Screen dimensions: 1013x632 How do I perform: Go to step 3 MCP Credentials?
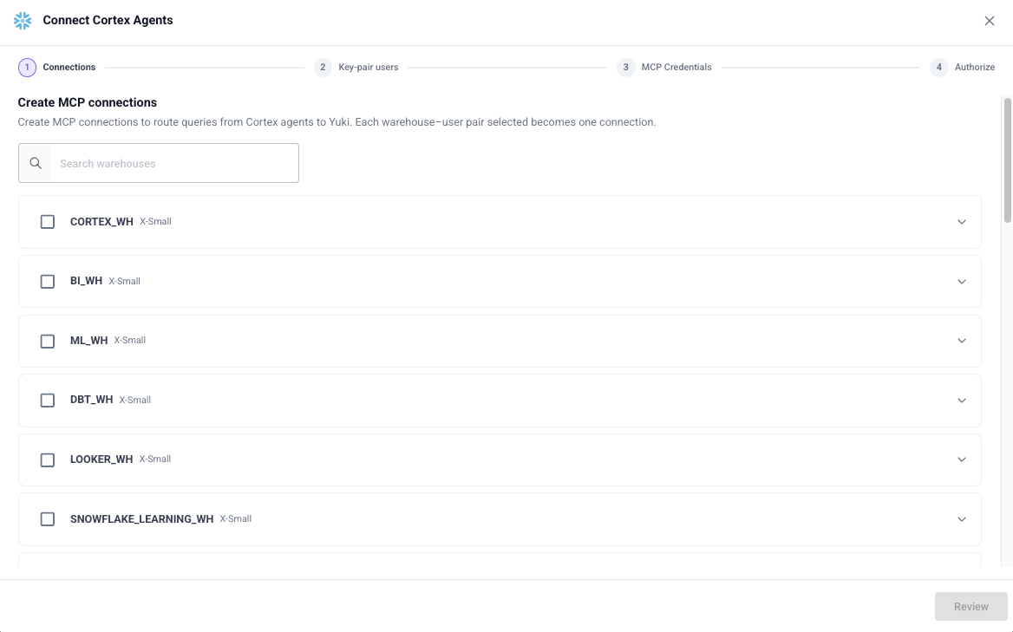[664, 67]
